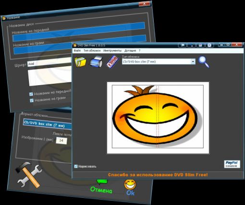Open the Файл menu
The image size is (245, 205).
(77, 51)
